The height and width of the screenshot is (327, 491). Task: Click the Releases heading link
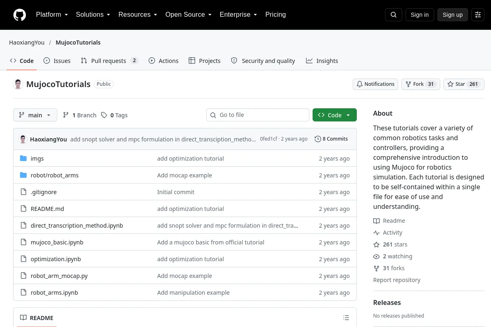pyautogui.click(x=387, y=302)
